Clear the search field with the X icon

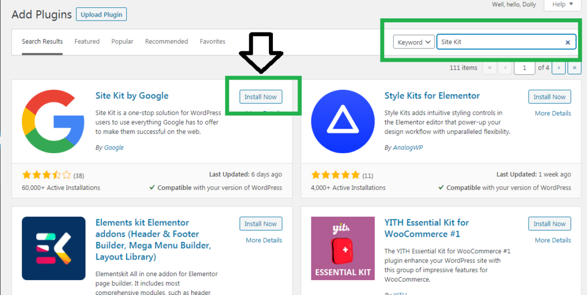point(568,42)
